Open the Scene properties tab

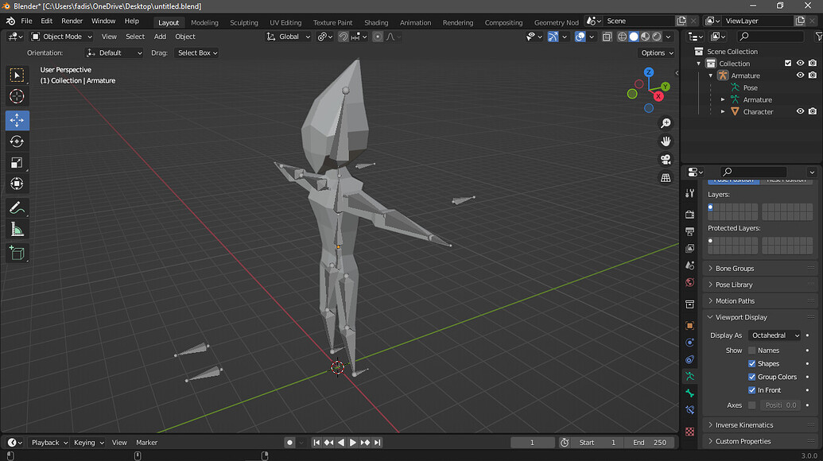[689, 265]
